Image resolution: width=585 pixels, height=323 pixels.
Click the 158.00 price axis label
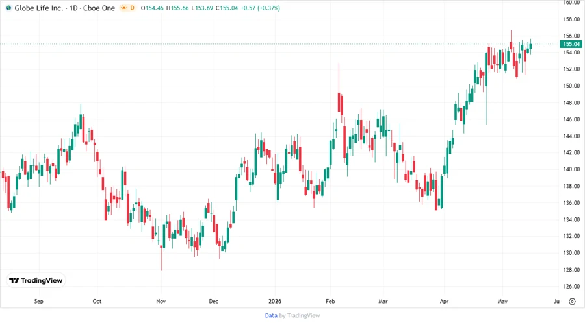(571, 19)
